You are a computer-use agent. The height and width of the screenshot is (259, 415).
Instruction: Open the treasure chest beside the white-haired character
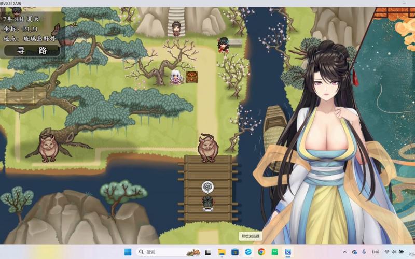coord(191,77)
